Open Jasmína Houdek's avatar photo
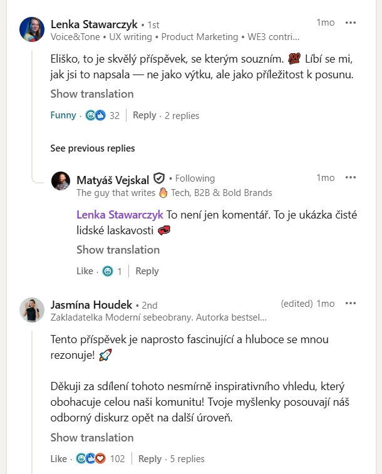The width and height of the screenshot is (382, 474). click(x=32, y=310)
